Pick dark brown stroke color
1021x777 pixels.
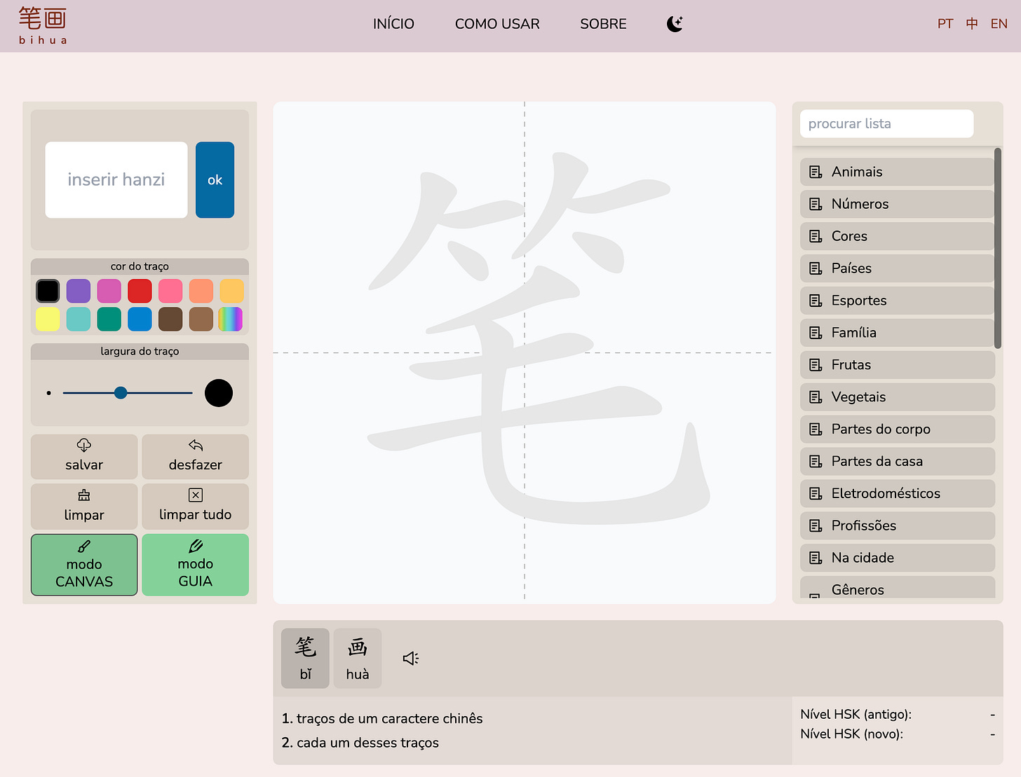tap(170, 319)
